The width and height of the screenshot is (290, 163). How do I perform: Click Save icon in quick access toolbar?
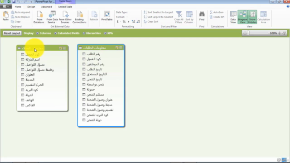pos(14,2)
